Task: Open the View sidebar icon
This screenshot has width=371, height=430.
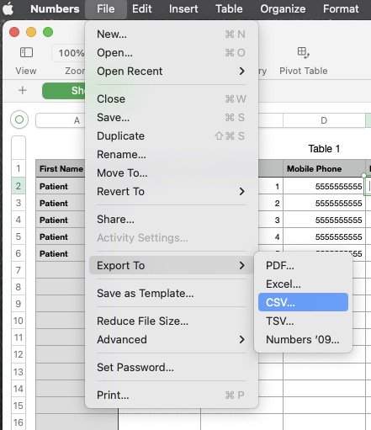Action: click(26, 52)
